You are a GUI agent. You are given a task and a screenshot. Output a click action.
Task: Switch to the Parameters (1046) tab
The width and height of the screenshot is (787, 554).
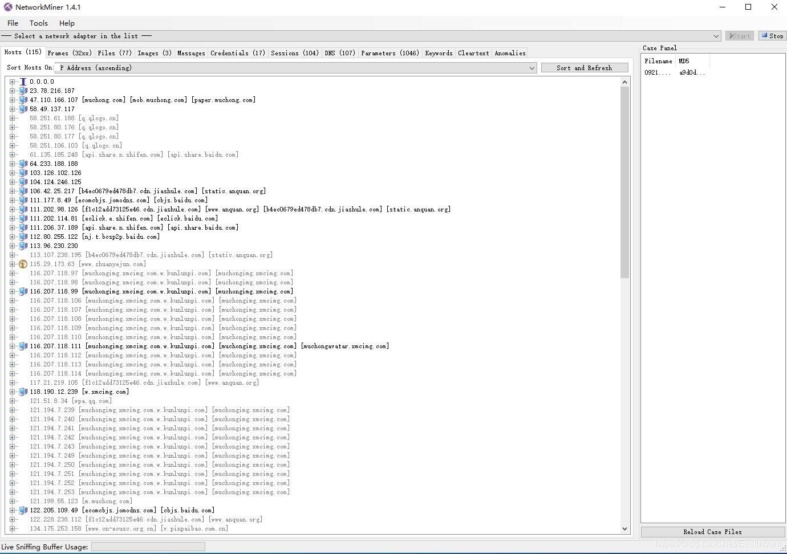(390, 53)
